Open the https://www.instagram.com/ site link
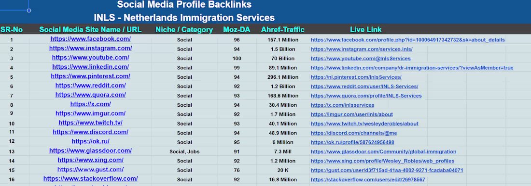Screen dimensions: 531x186 pos(90,49)
